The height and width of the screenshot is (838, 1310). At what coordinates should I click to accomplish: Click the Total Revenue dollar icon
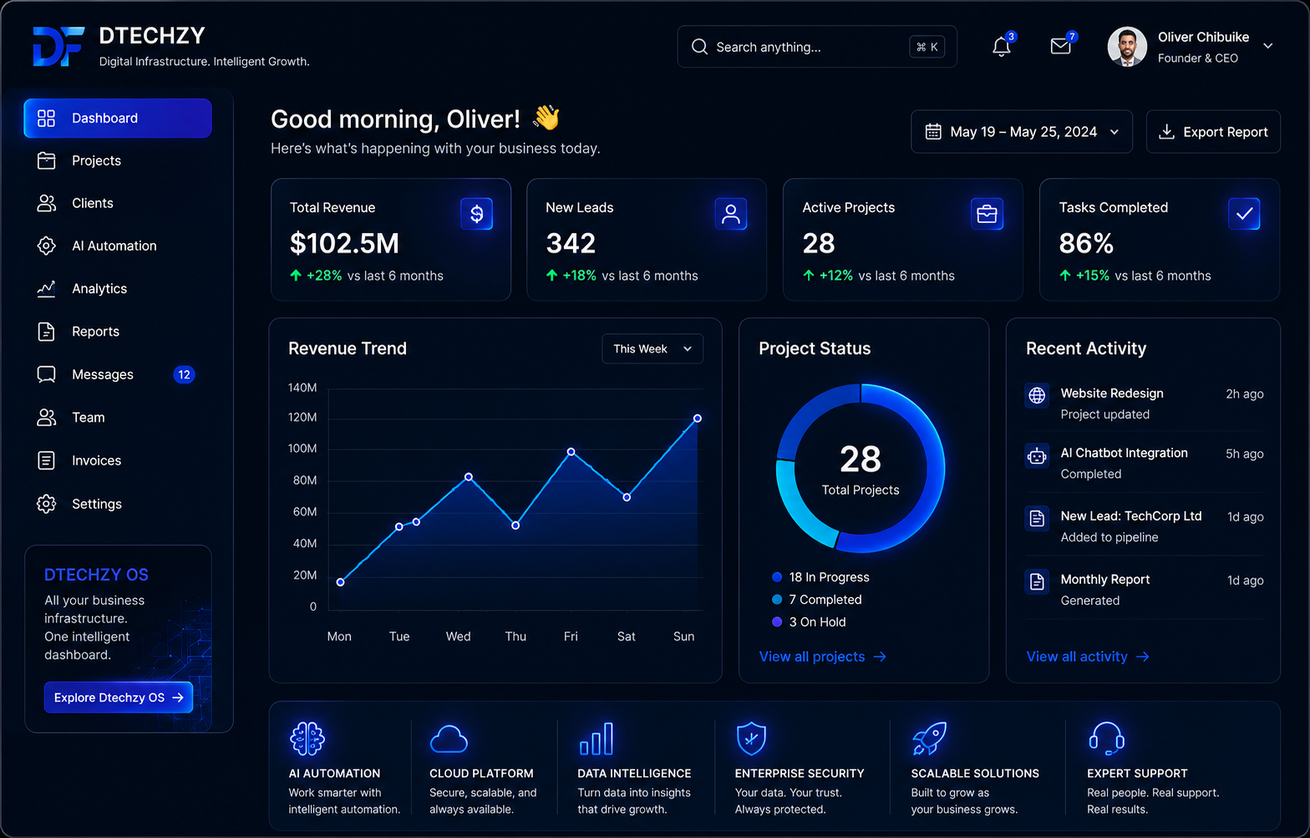click(476, 214)
